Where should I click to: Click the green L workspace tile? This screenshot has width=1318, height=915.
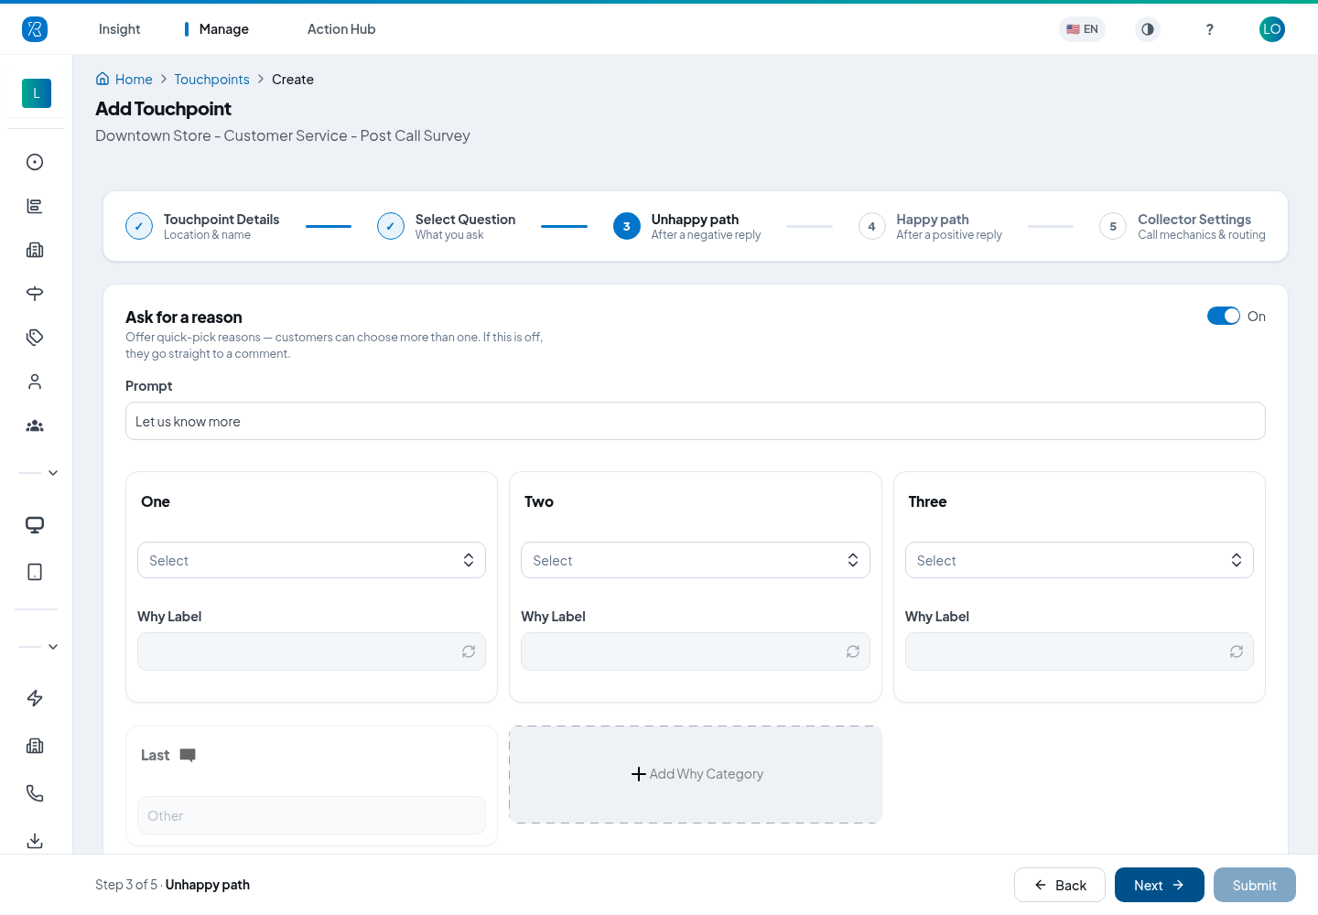pos(37,93)
